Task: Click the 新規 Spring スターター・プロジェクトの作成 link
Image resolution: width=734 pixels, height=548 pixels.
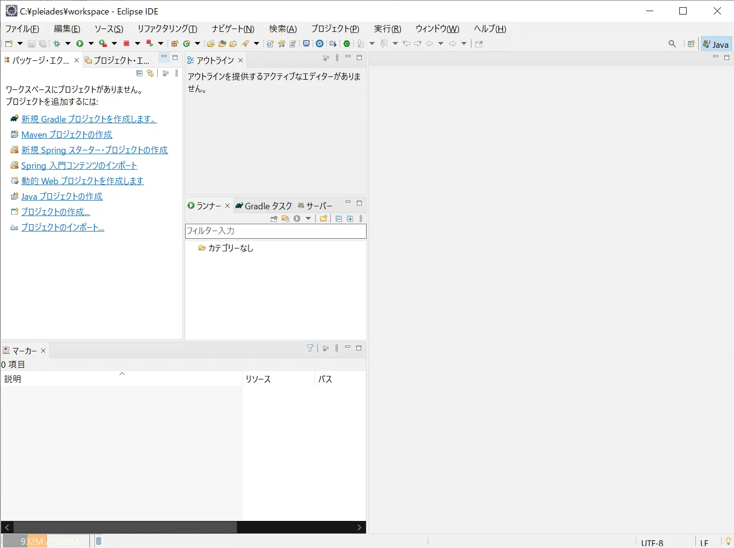Action: click(94, 150)
